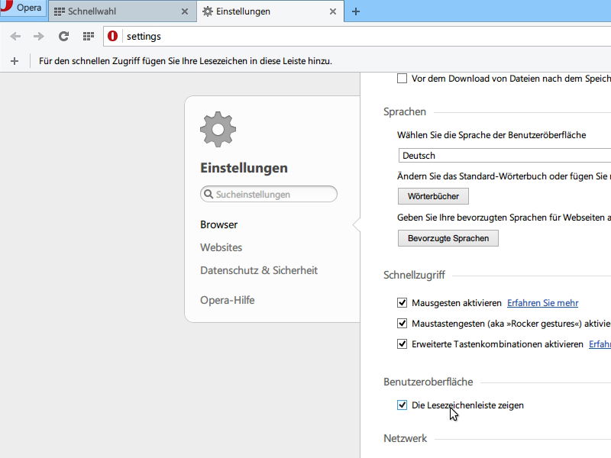The image size is (611, 458).
Task: Click the Benutzeroberfläche section heading
Action: click(428, 382)
